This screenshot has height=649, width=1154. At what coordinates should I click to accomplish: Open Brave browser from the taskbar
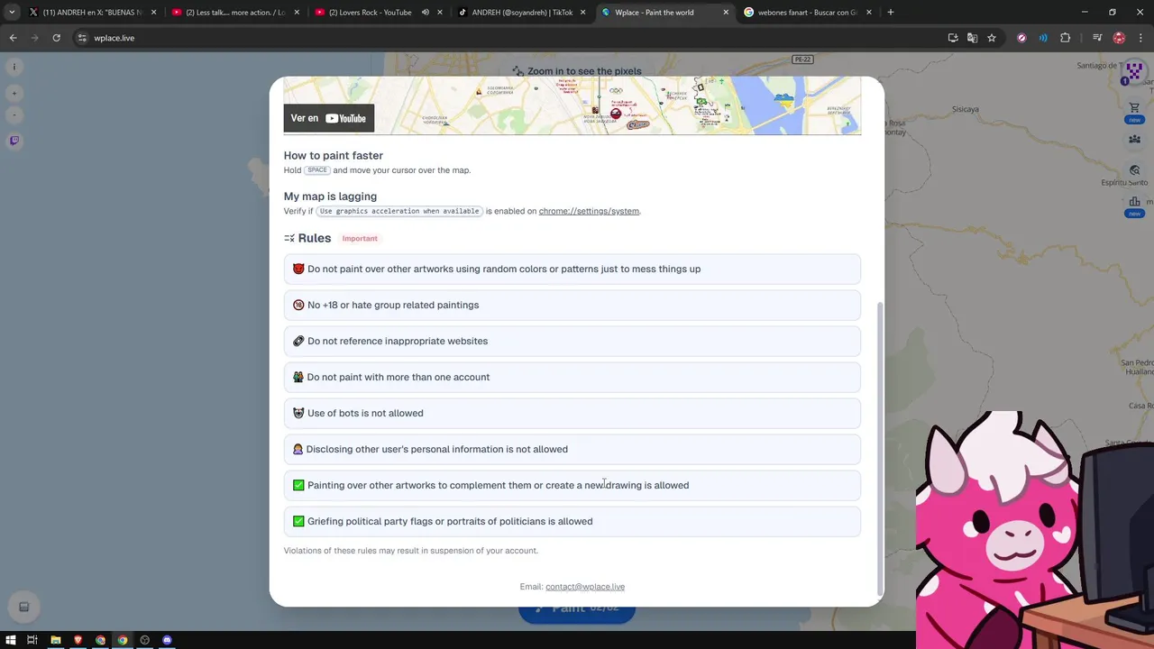pyautogui.click(x=78, y=640)
